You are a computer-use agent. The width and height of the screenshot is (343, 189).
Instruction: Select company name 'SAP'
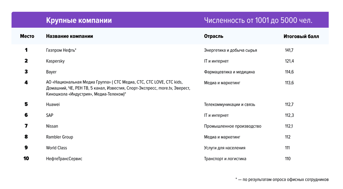tap(50, 115)
